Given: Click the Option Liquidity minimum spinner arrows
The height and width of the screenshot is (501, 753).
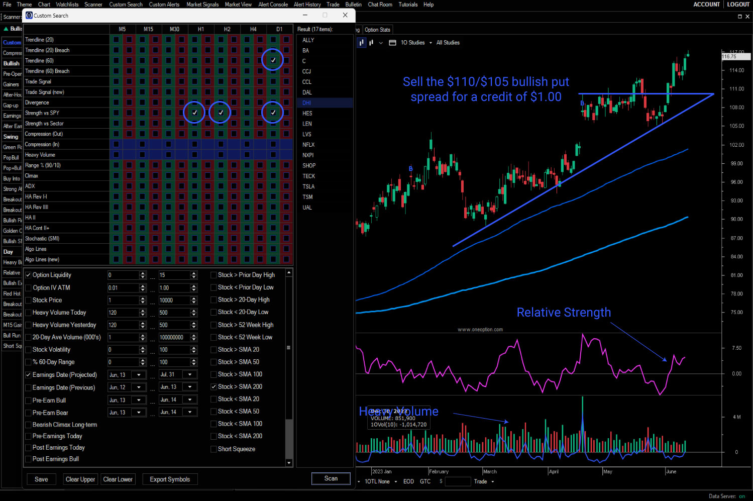Looking at the screenshot, I should pyautogui.click(x=143, y=275).
